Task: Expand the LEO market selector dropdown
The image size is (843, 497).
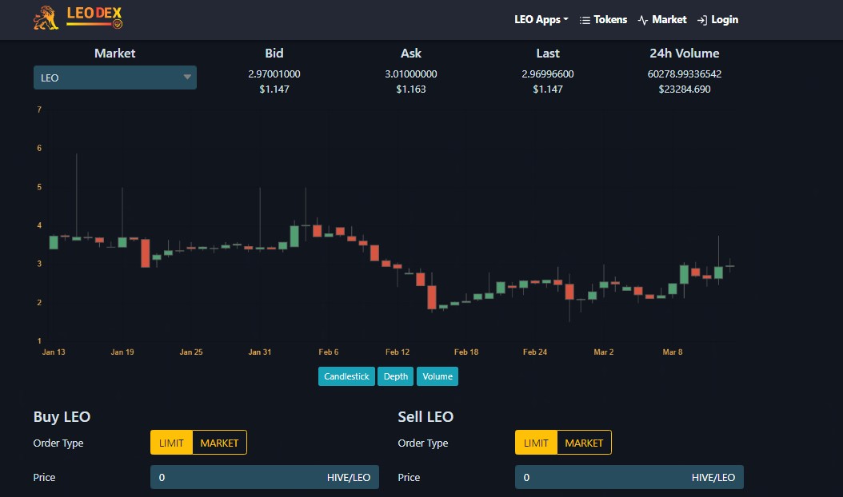Action: tap(115, 78)
